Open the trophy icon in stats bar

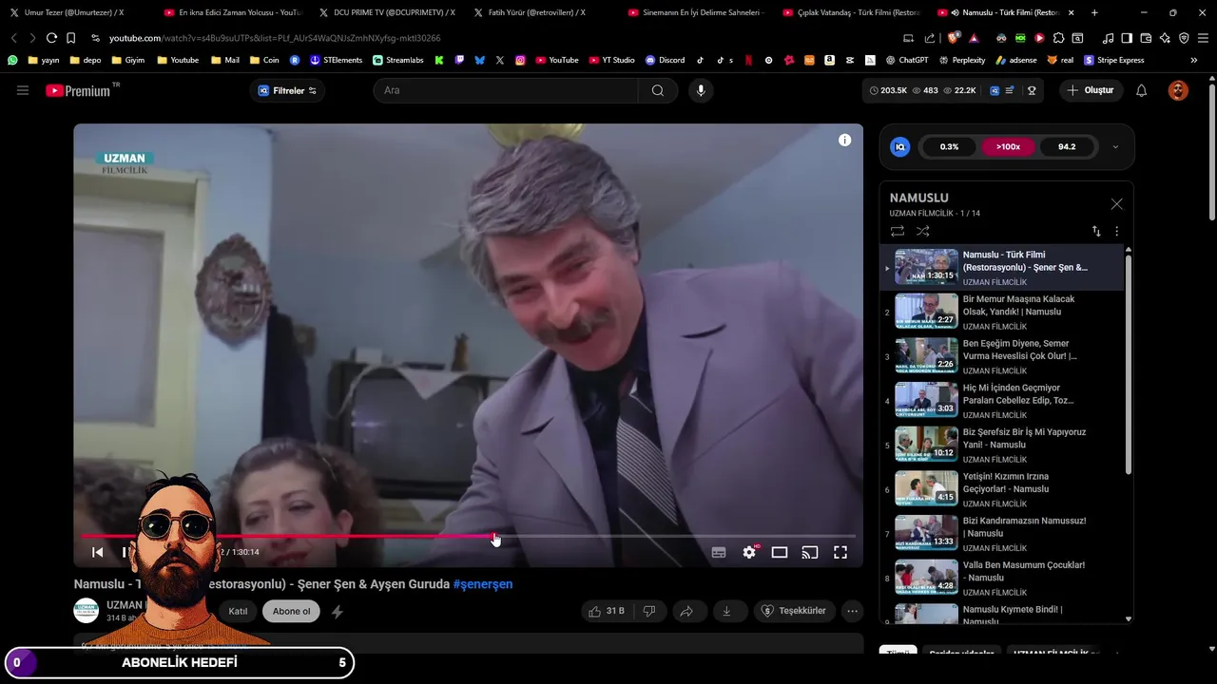1032,90
